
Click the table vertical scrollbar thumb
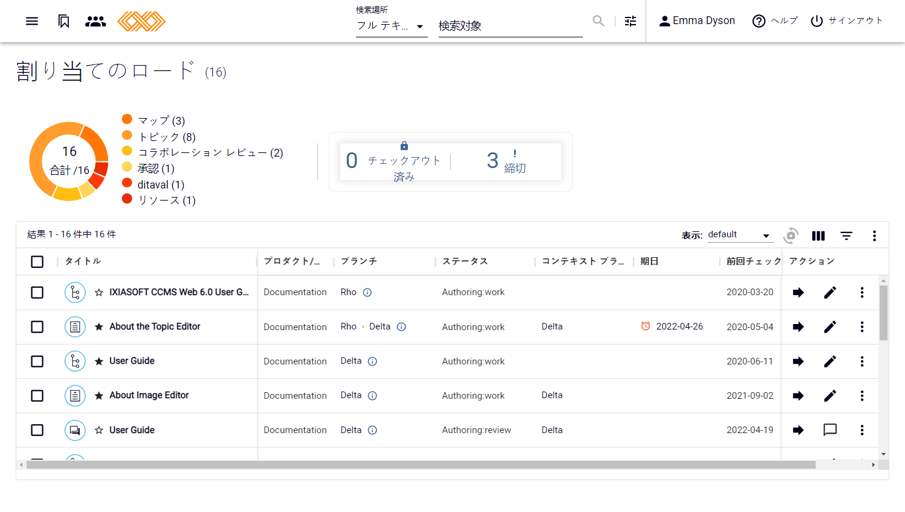(883, 313)
